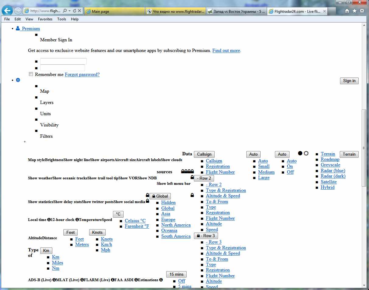The image size is (369, 290).
Task: Follow the Find out more link
Action: [226, 50]
